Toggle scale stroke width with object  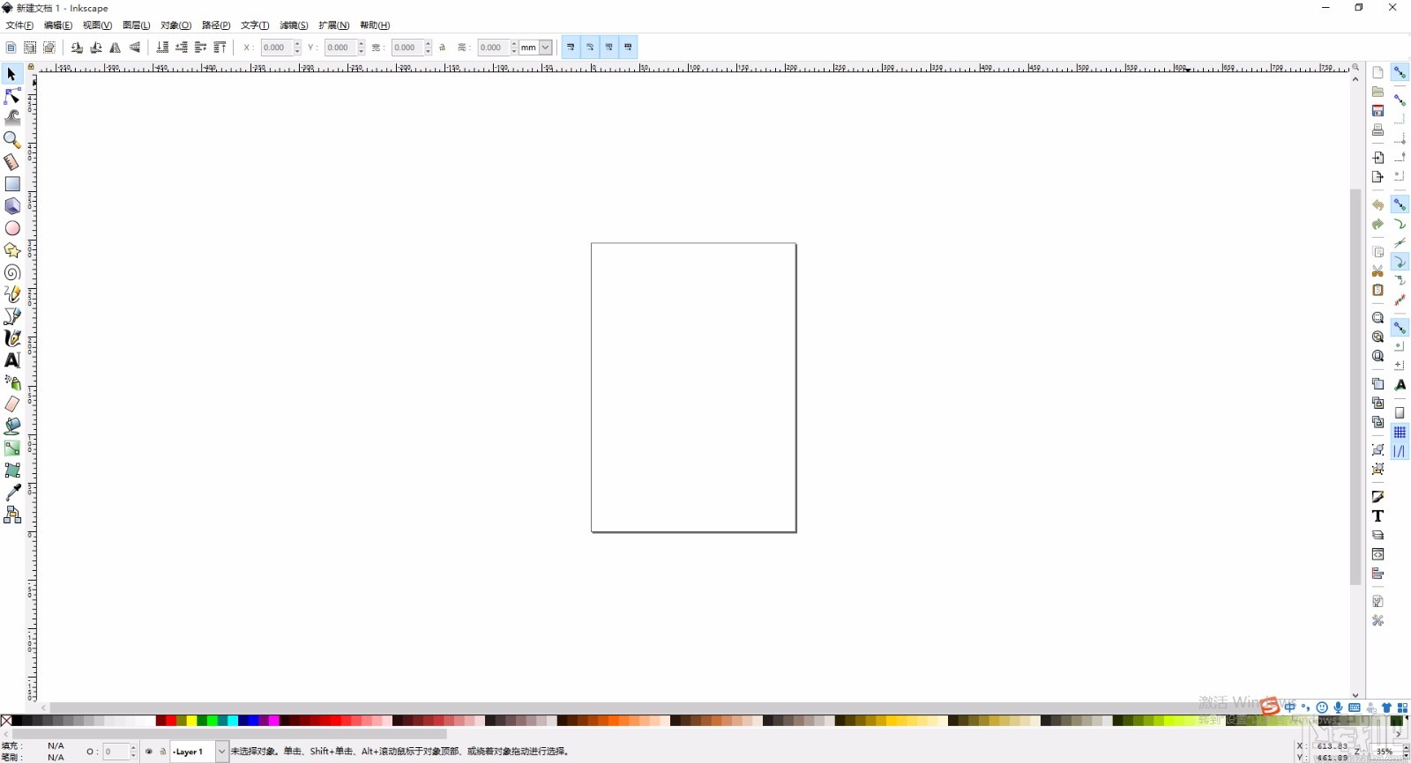571,48
